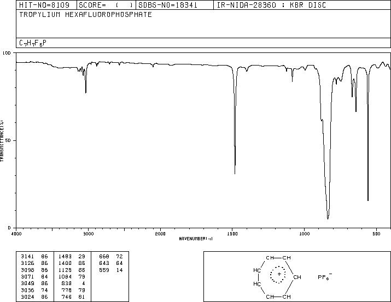This screenshot has width=391, height=302.
Task: Click the 643 peak table entry
Action: click(x=104, y=263)
